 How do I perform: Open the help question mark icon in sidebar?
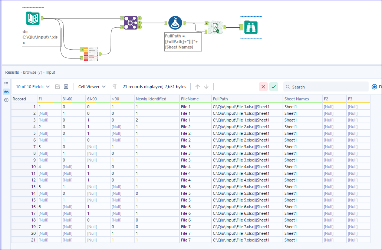coord(6,100)
